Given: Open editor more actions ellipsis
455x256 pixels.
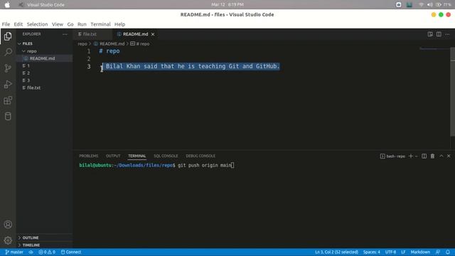Looking at the screenshot, I should (447, 34).
